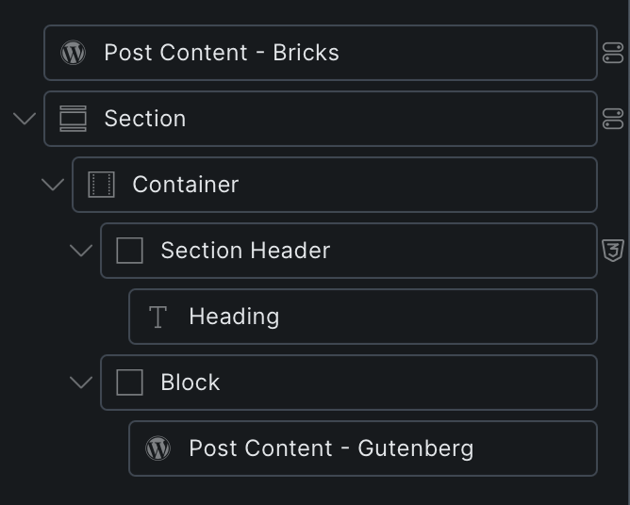Select the Heading label in structure
Image resolution: width=630 pixels, height=505 pixels.
[234, 317]
